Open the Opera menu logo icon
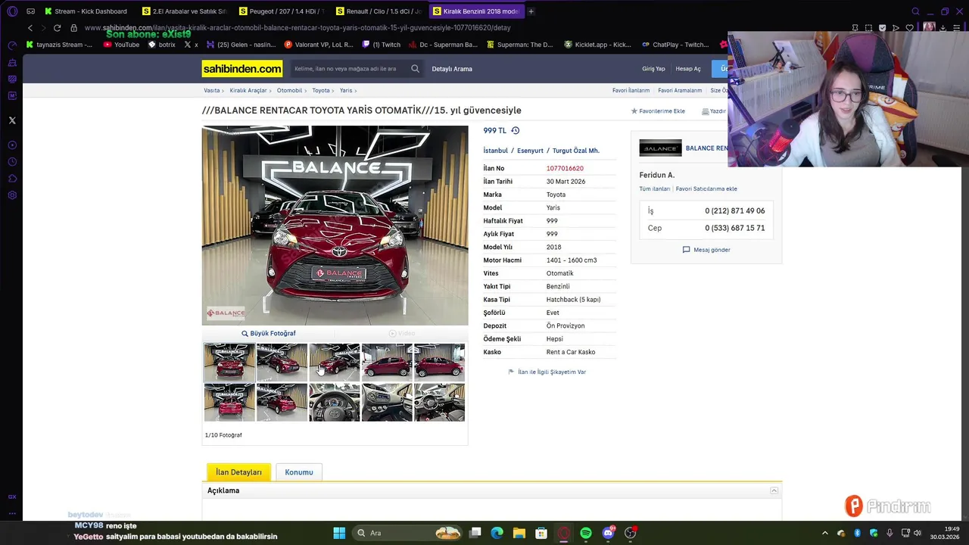 click(x=11, y=11)
